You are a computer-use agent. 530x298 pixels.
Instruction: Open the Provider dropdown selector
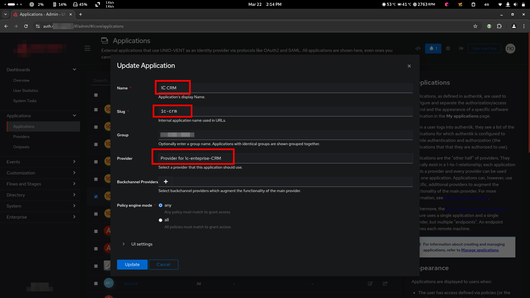click(x=285, y=158)
